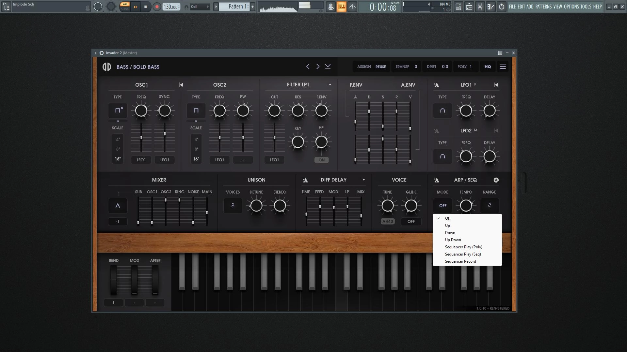Choose Sequencer Play (Seq)
This screenshot has width=627, height=352.
(x=467, y=254)
